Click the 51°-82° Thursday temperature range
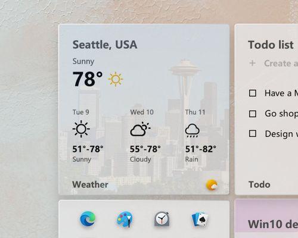The width and height of the screenshot is (298, 238). (201, 149)
